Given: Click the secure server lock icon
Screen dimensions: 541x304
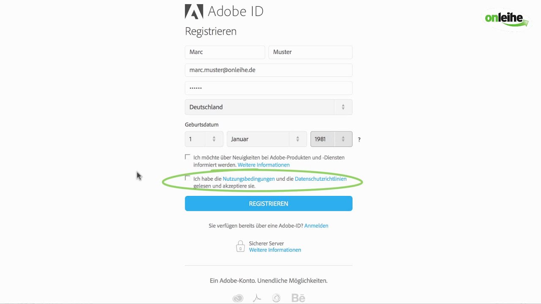Looking at the screenshot, I should coord(240,247).
